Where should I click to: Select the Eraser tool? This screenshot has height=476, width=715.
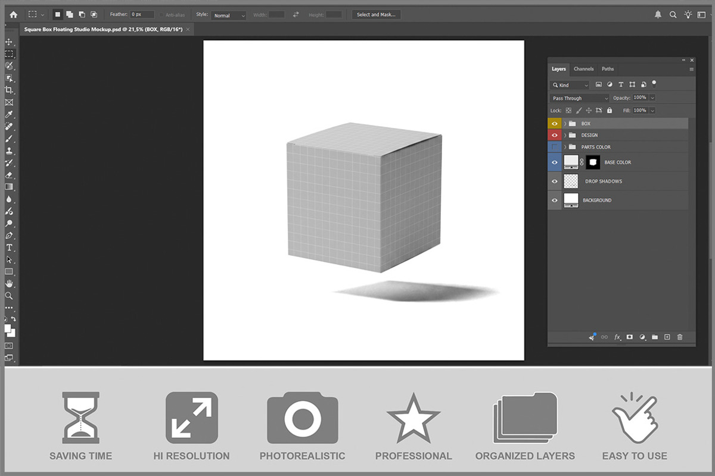(9, 175)
